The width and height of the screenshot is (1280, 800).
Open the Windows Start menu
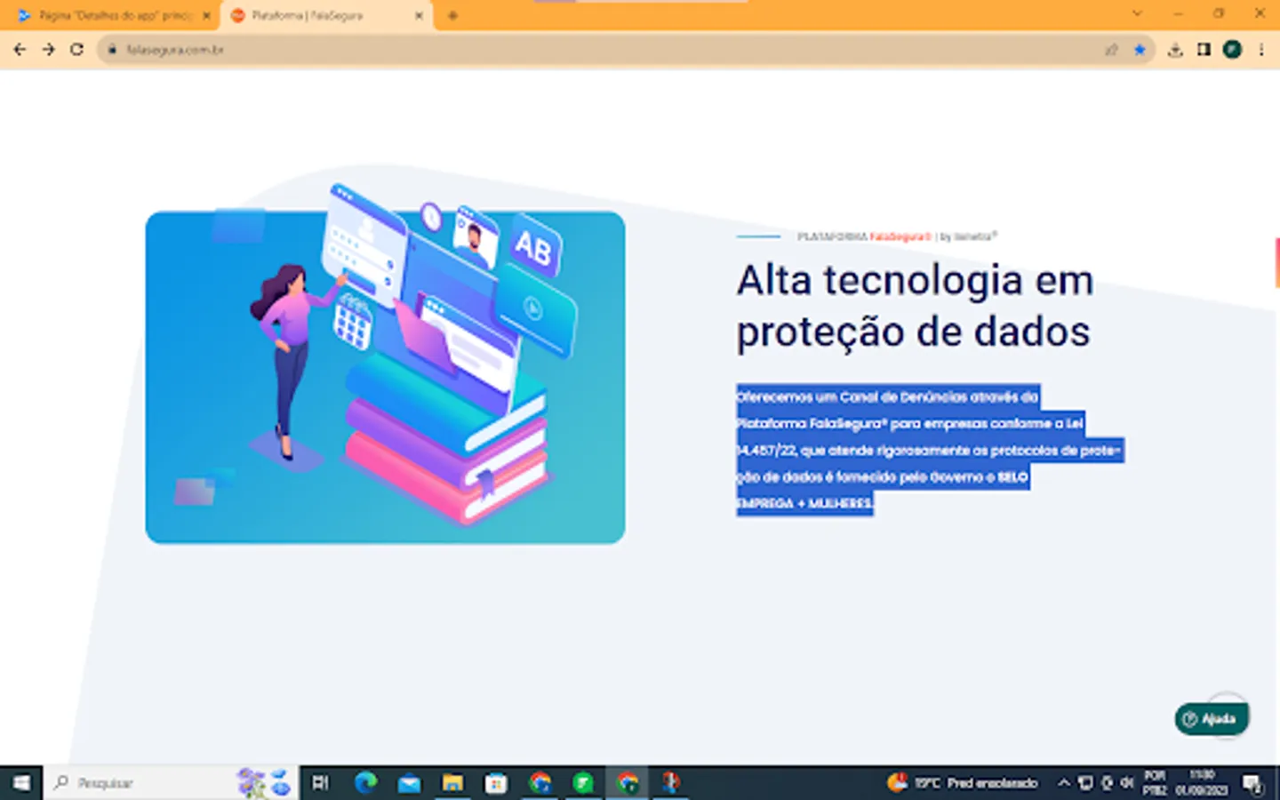21,782
